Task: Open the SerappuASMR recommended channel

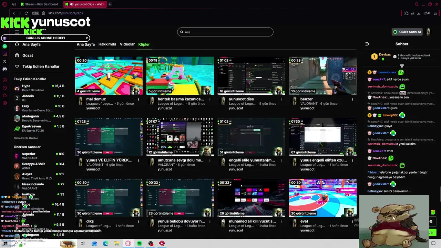Action: (x=39, y=166)
